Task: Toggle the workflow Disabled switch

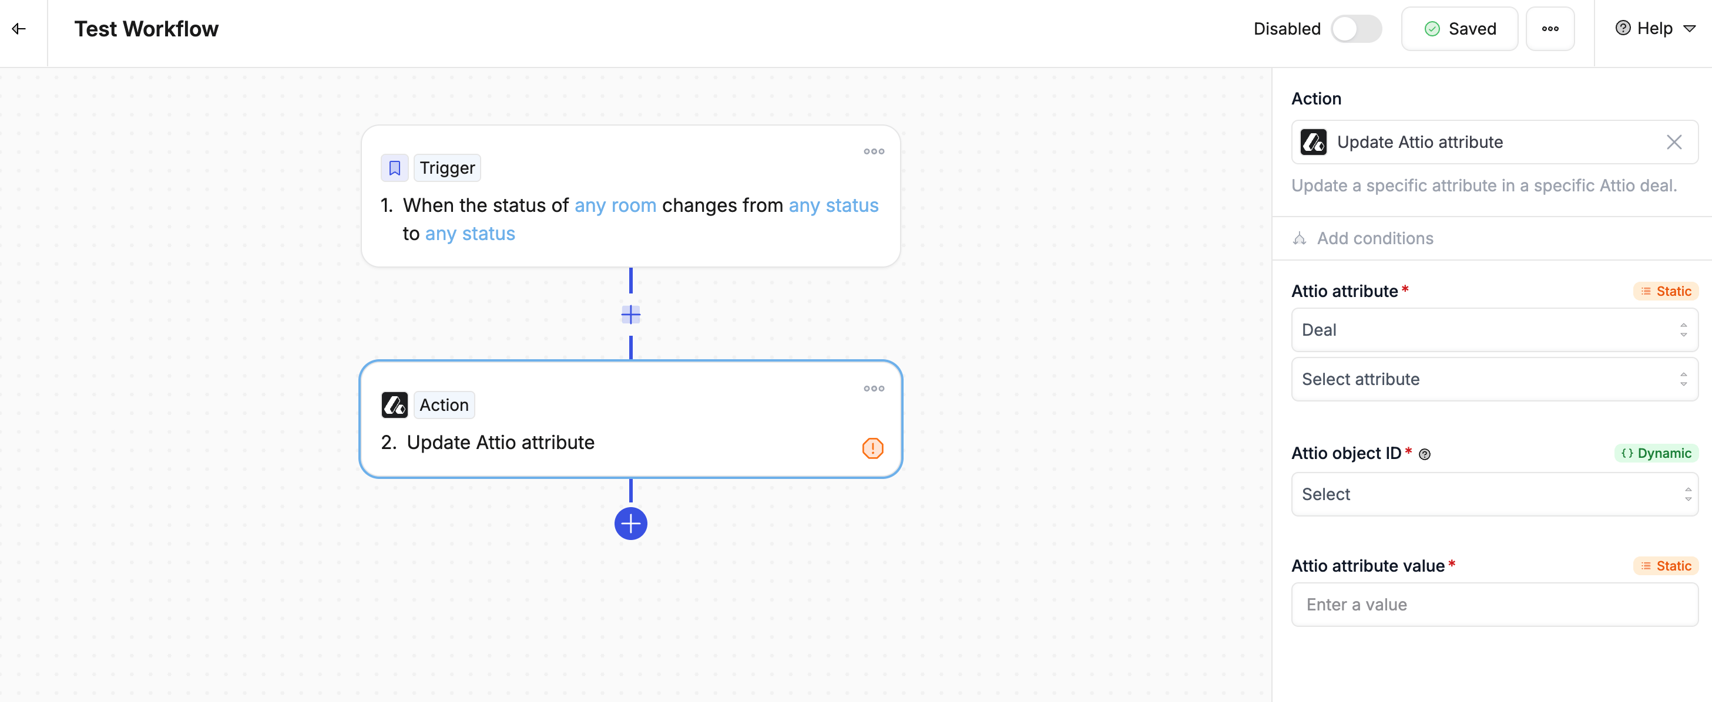Action: click(1356, 29)
